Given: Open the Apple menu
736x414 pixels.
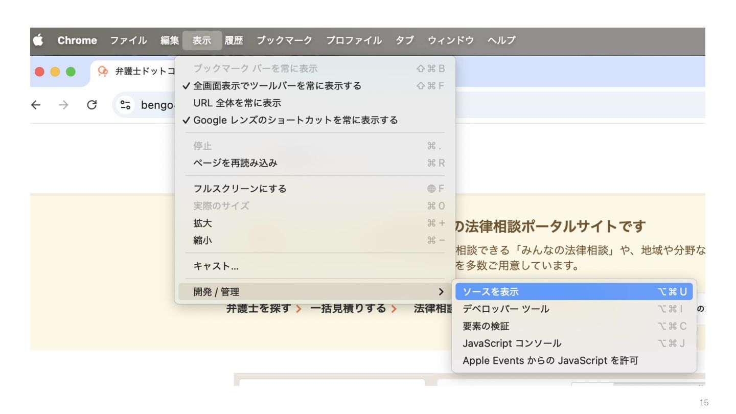Looking at the screenshot, I should point(38,40).
